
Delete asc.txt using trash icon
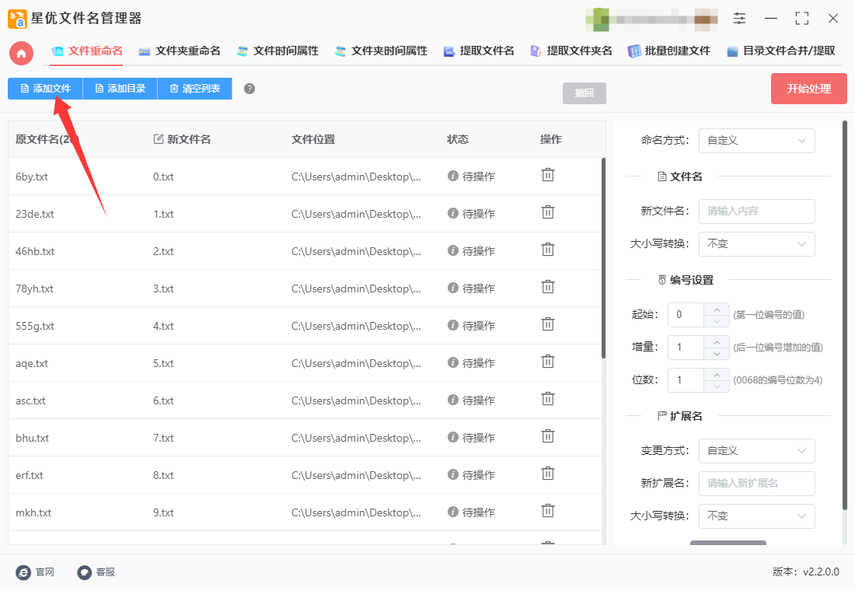pyautogui.click(x=547, y=399)
